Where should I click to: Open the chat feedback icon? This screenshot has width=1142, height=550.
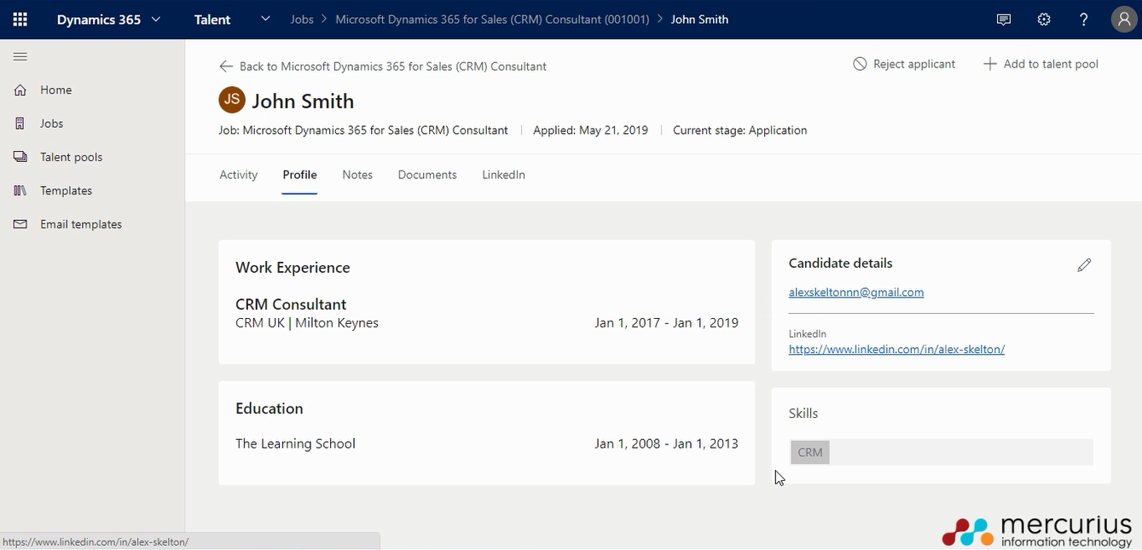(1004, 20)
